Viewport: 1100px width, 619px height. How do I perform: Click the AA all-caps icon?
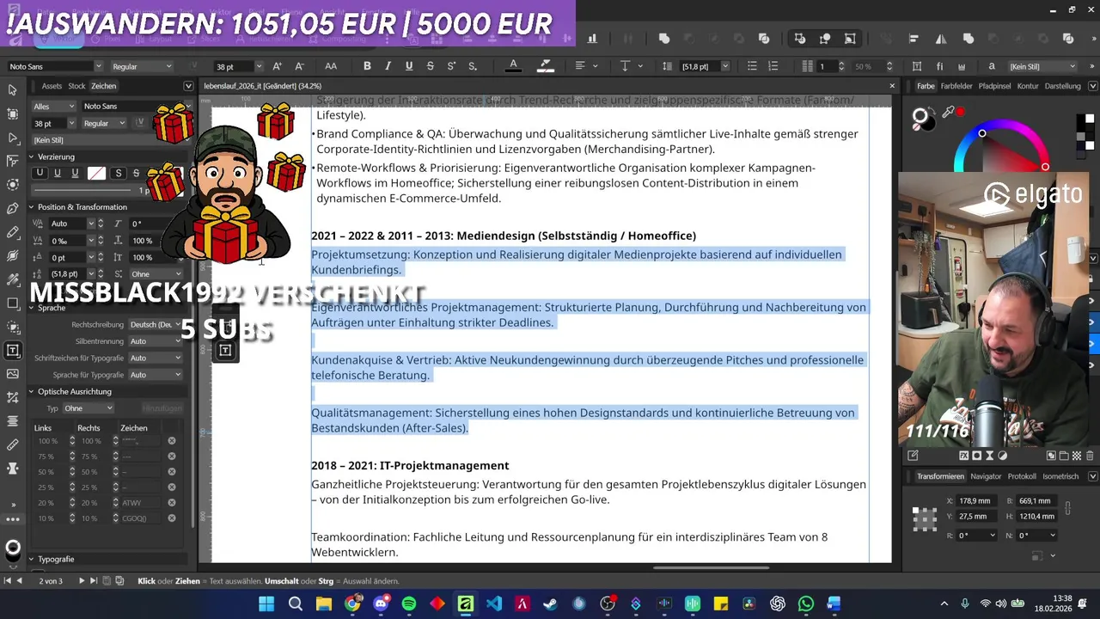(331, 66)
